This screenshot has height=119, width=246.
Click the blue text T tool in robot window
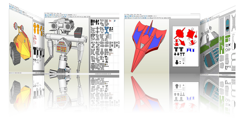point(54,17)
